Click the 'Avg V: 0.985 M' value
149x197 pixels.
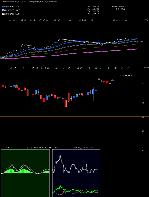(x=118, y=6)
